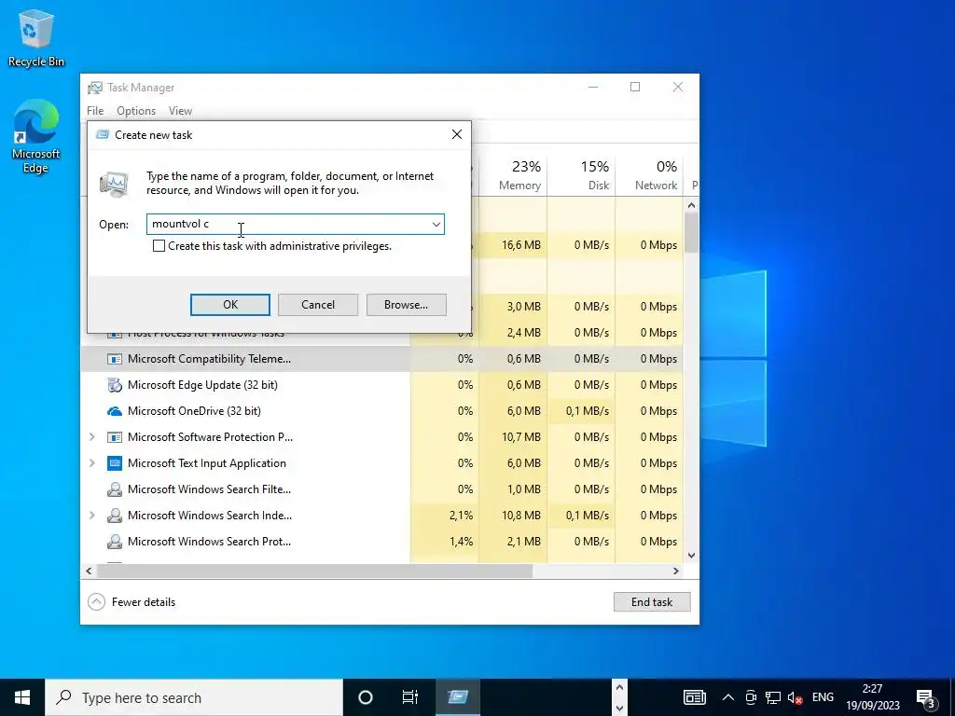The width and height of the screenshot is (955, 716).
Task: Open the Windows Start menu
Action: [x=22, y=697]
